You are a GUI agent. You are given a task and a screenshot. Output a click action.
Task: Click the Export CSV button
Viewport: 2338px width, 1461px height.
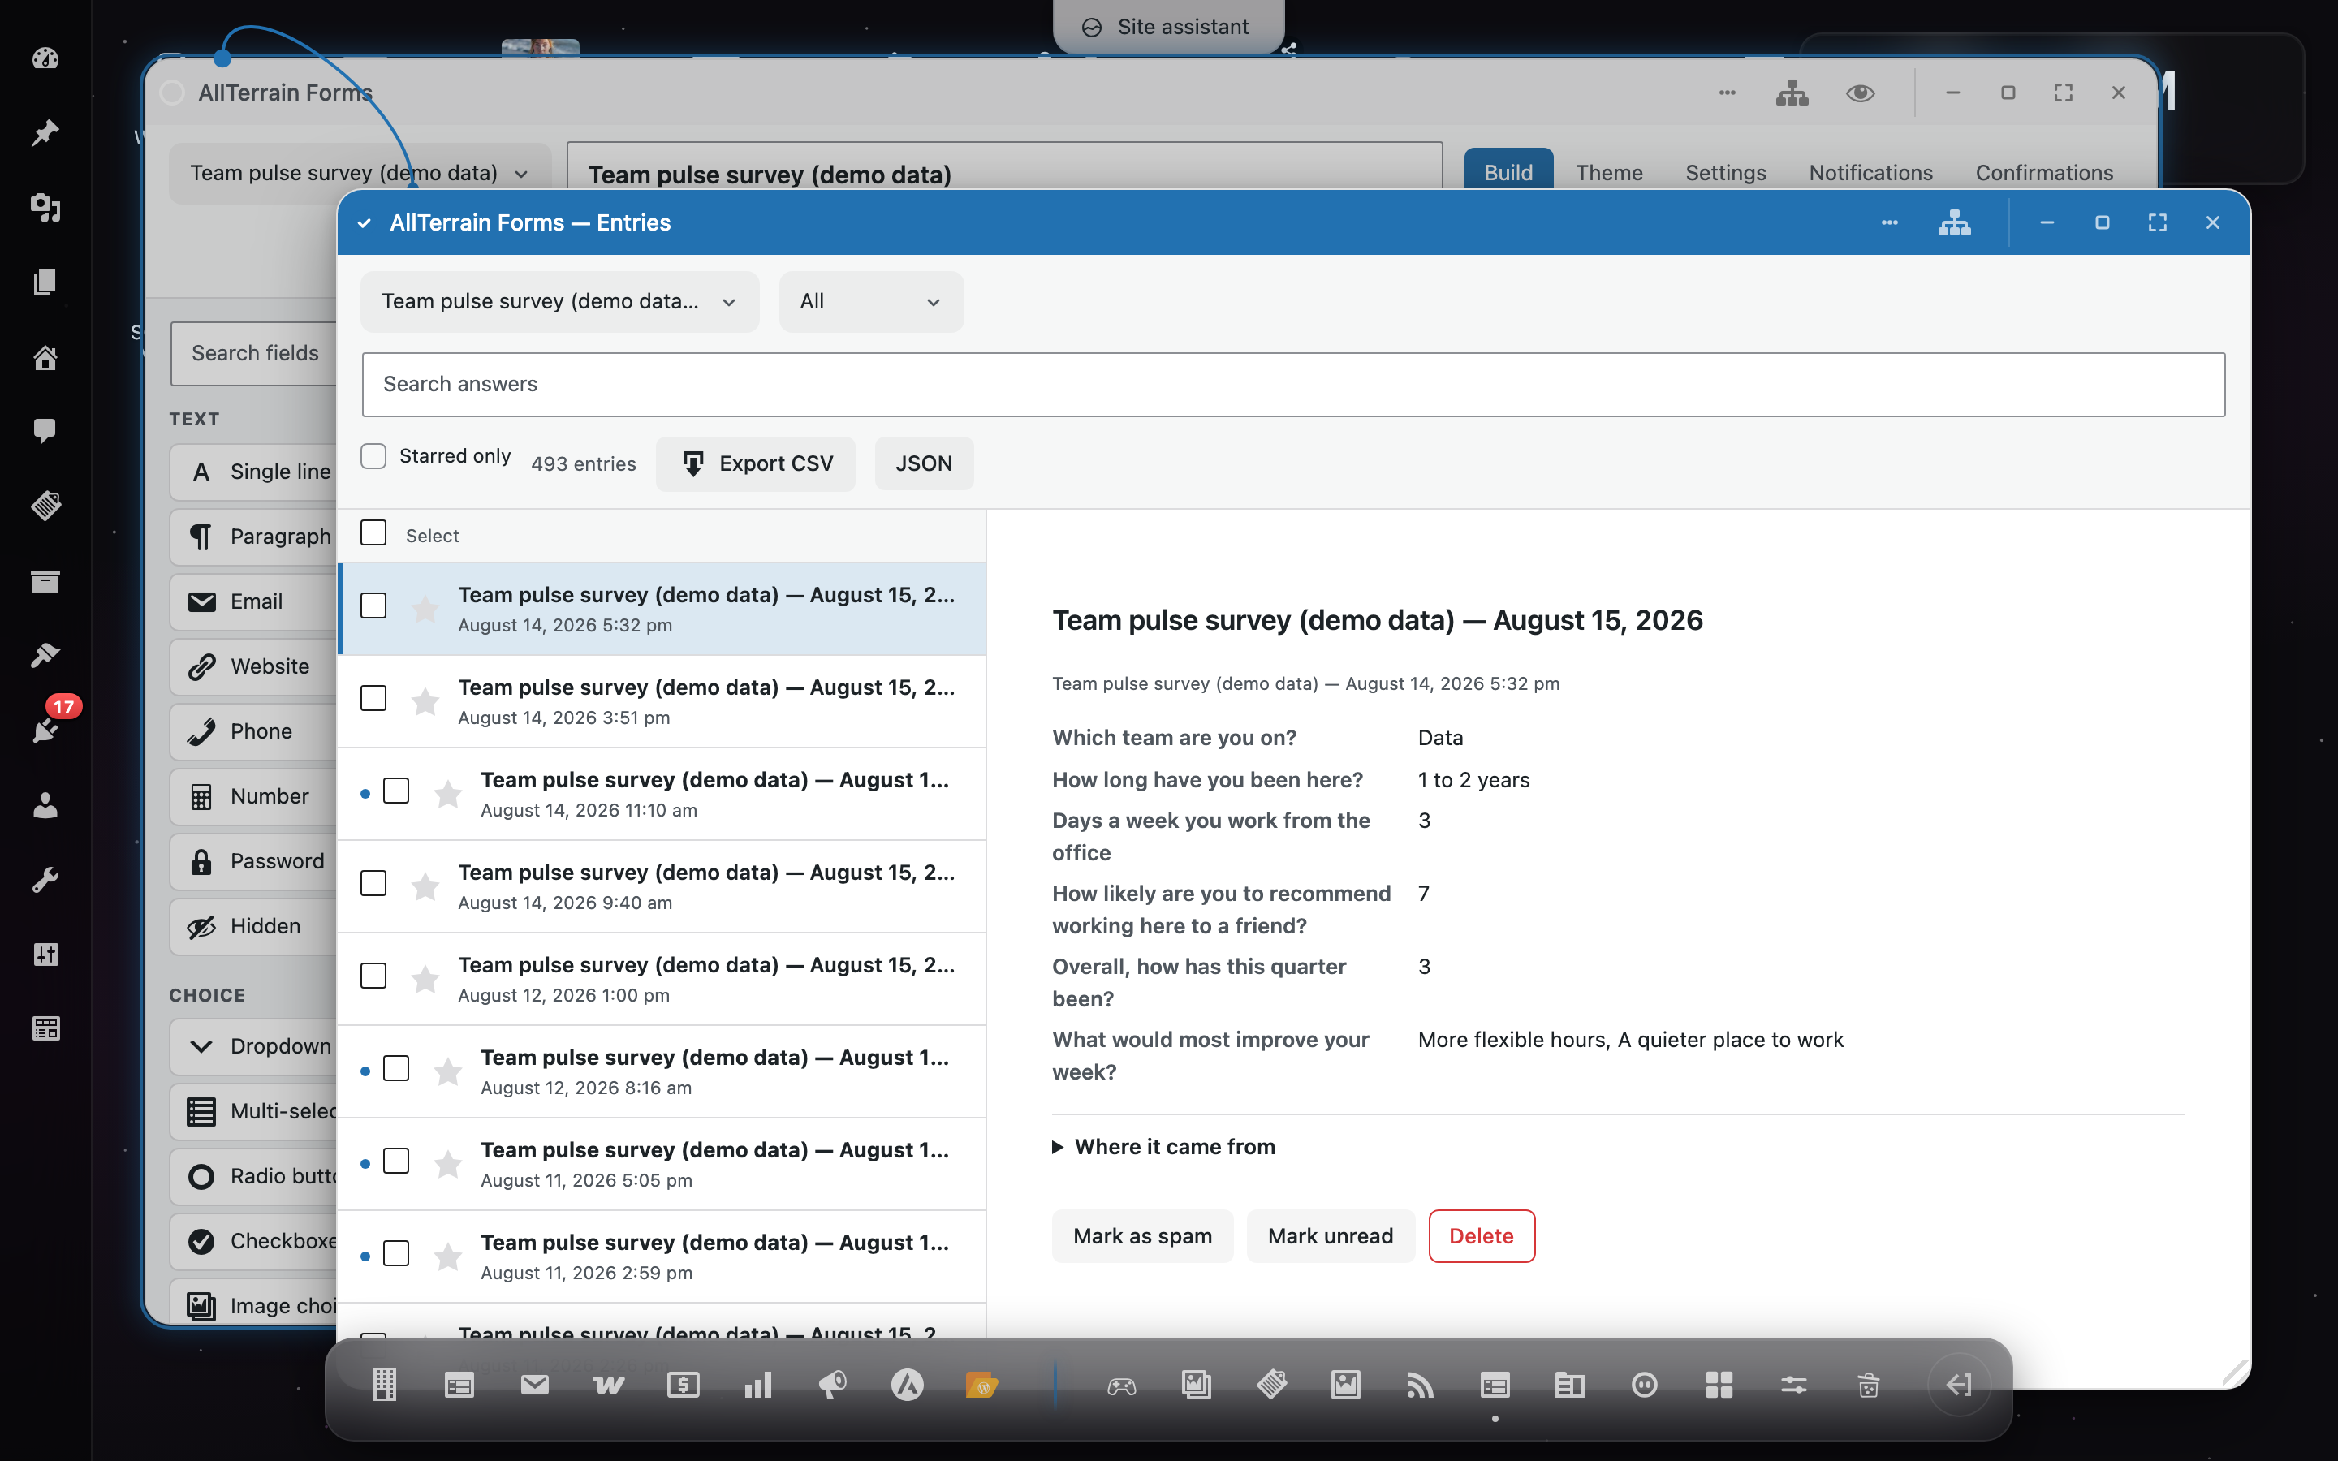click(756, 463)
